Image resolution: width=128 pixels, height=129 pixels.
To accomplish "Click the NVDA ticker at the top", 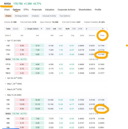I will tap(8, 4).
